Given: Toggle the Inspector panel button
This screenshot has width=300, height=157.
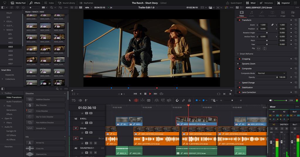Looking at the screenshot, I should [284, 3].
